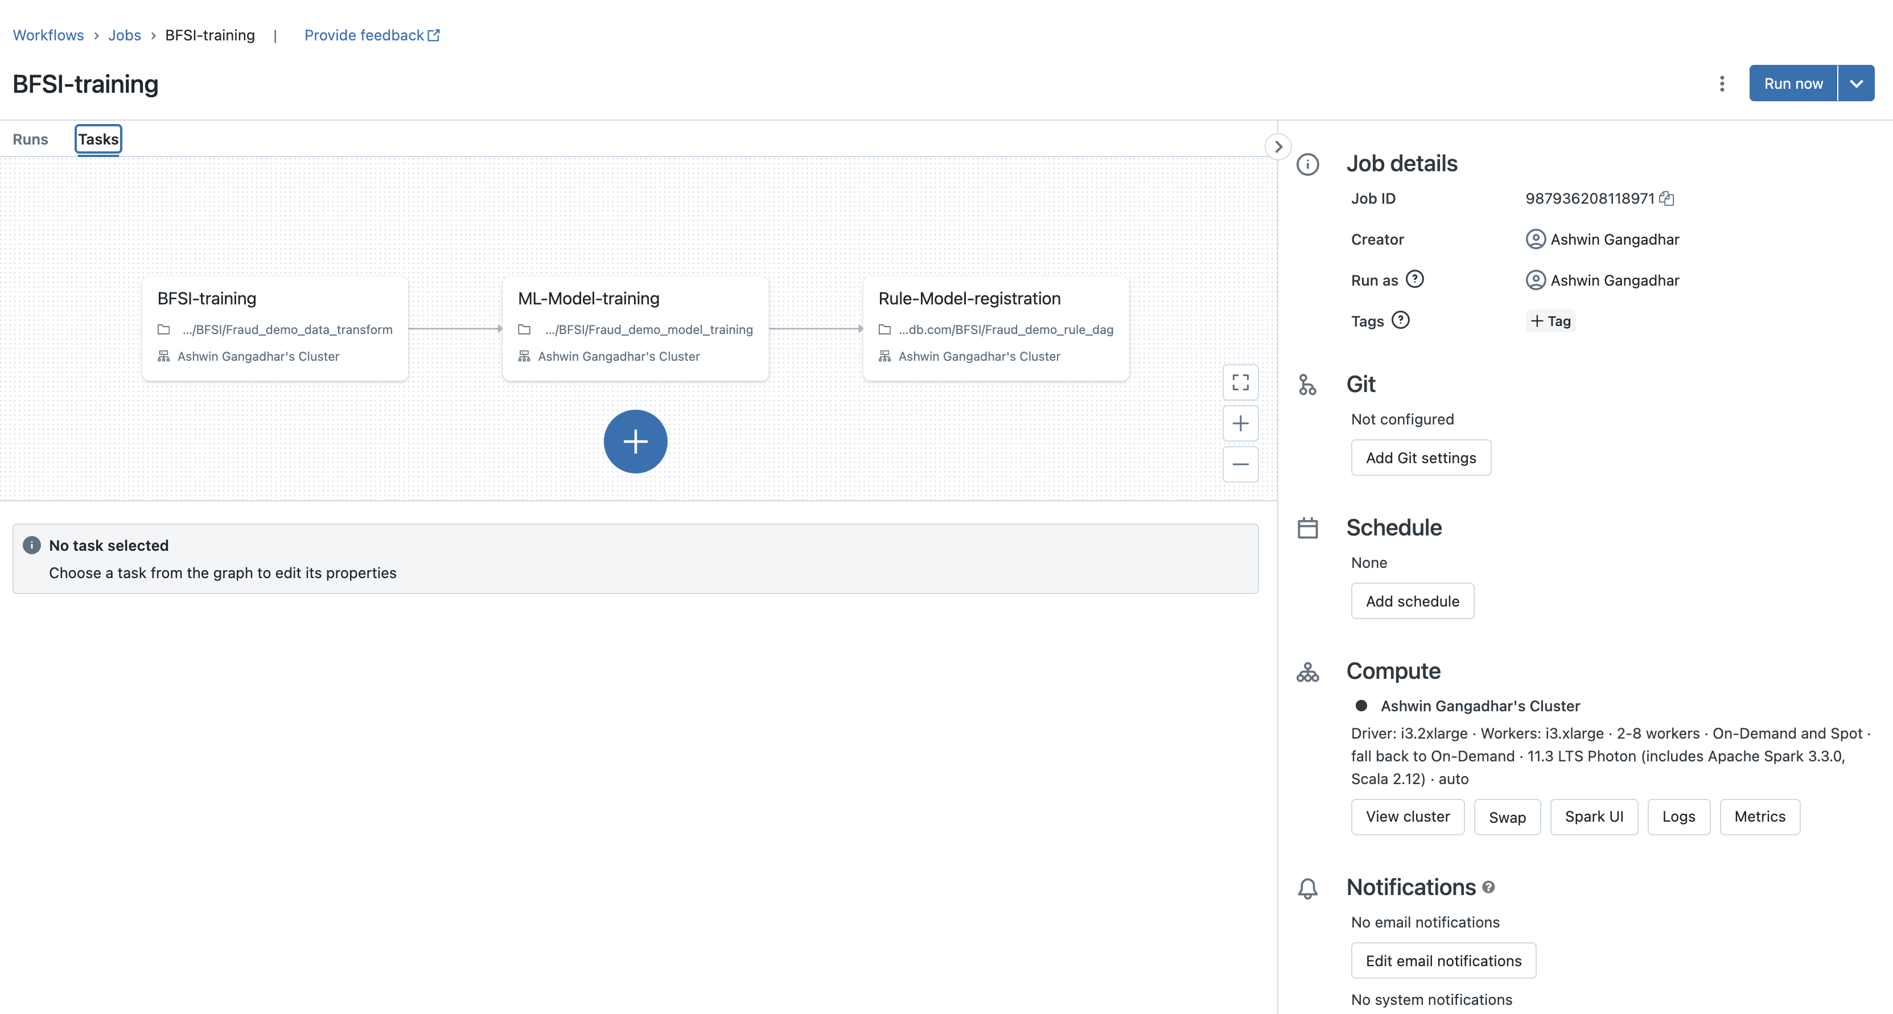Click the Run now button
The width and height of the screenshot is (1893, 1014).
(1793, 84)
